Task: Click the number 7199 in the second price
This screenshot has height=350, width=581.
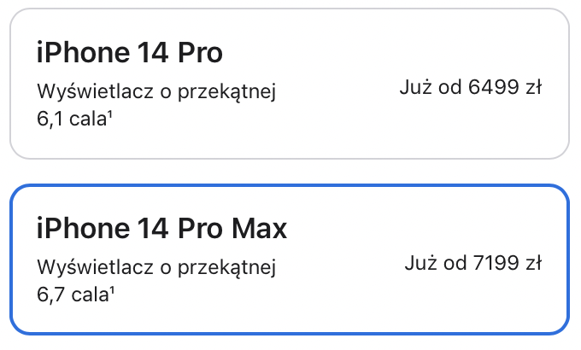Action: pos(496,263)
